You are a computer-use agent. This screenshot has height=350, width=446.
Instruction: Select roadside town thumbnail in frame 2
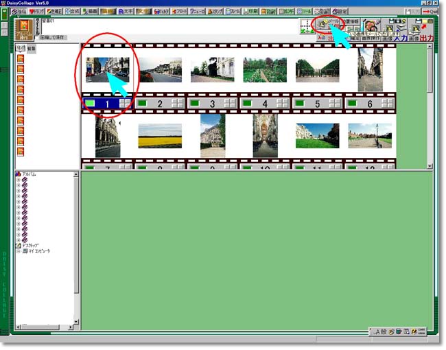point(160,70)
